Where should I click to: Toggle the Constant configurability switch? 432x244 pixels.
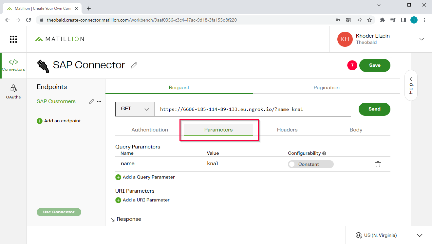click(x=310, y=164)
